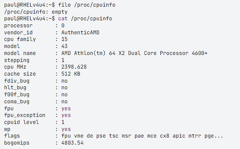240x149 pixels.
Task: Click the 'vendor_id' label
Action: [18, 32]
